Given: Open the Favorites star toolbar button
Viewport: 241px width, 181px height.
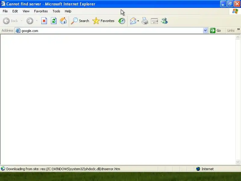Looking at the screenshot, I should pyautogui.click(x=103, y=21).
